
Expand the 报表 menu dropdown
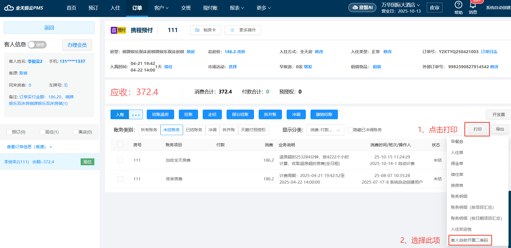point(237,8)
